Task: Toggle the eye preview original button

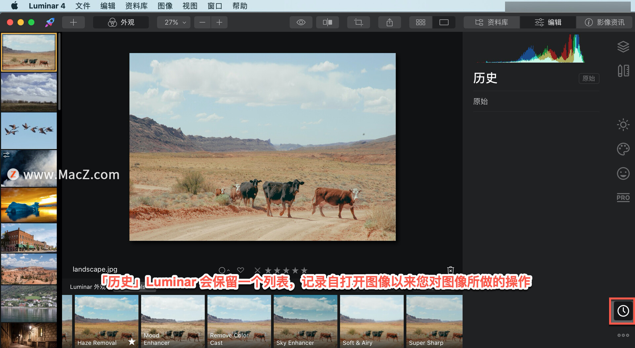Action: click(x=301, y=22)
